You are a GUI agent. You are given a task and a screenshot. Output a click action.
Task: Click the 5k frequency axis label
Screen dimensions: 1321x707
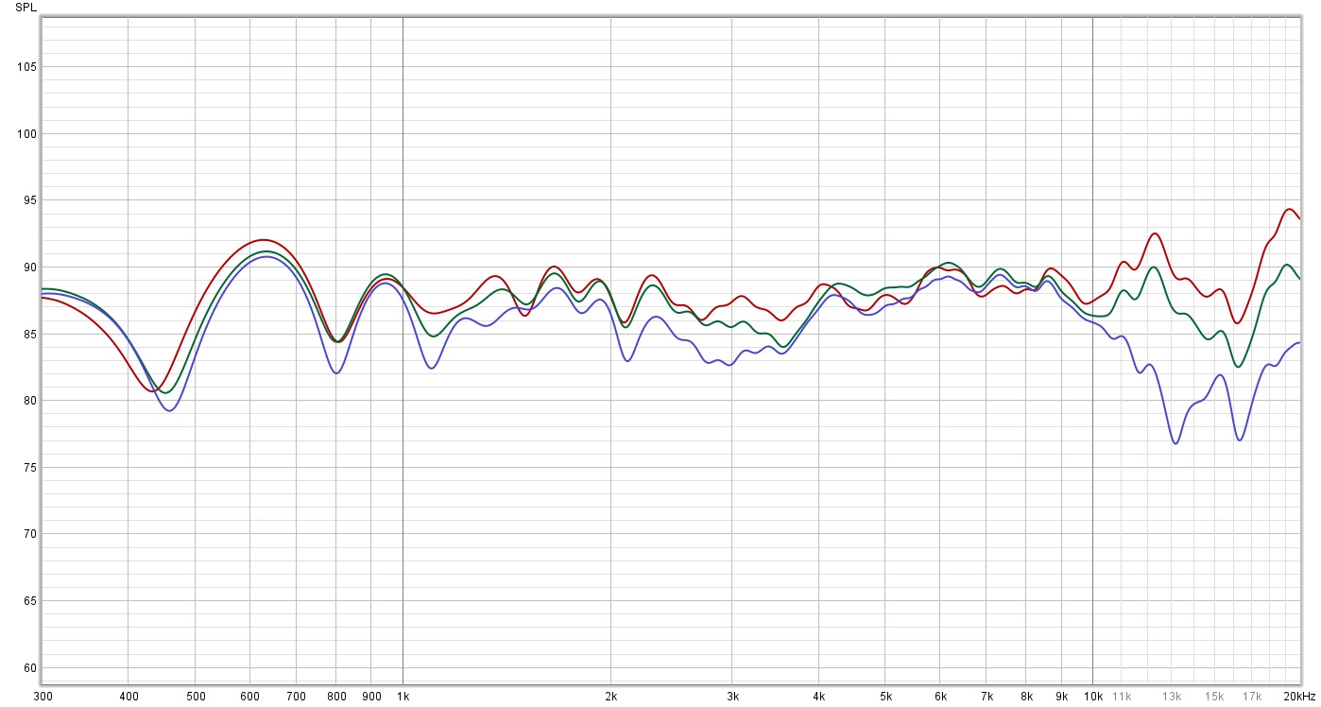[885, 697]
